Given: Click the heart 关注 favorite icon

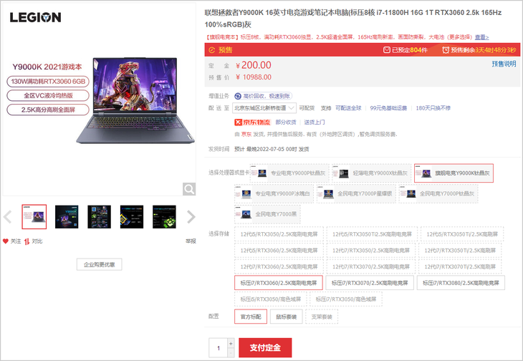Looking at the screenshot, I should (x=5, y=241).
